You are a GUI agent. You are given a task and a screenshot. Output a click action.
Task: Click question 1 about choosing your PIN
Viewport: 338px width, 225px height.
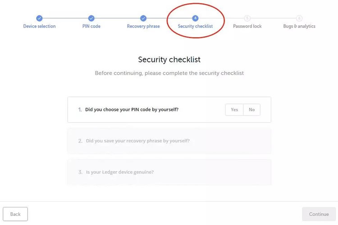click(x=132, y=110)
